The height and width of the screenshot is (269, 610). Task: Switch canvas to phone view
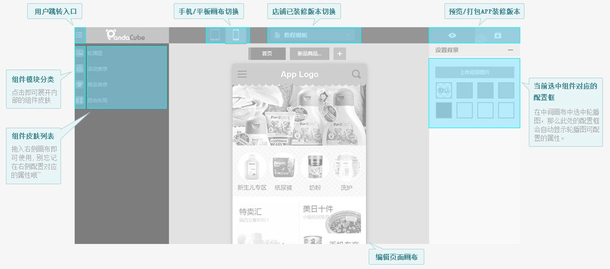click(x=236, y=35)
